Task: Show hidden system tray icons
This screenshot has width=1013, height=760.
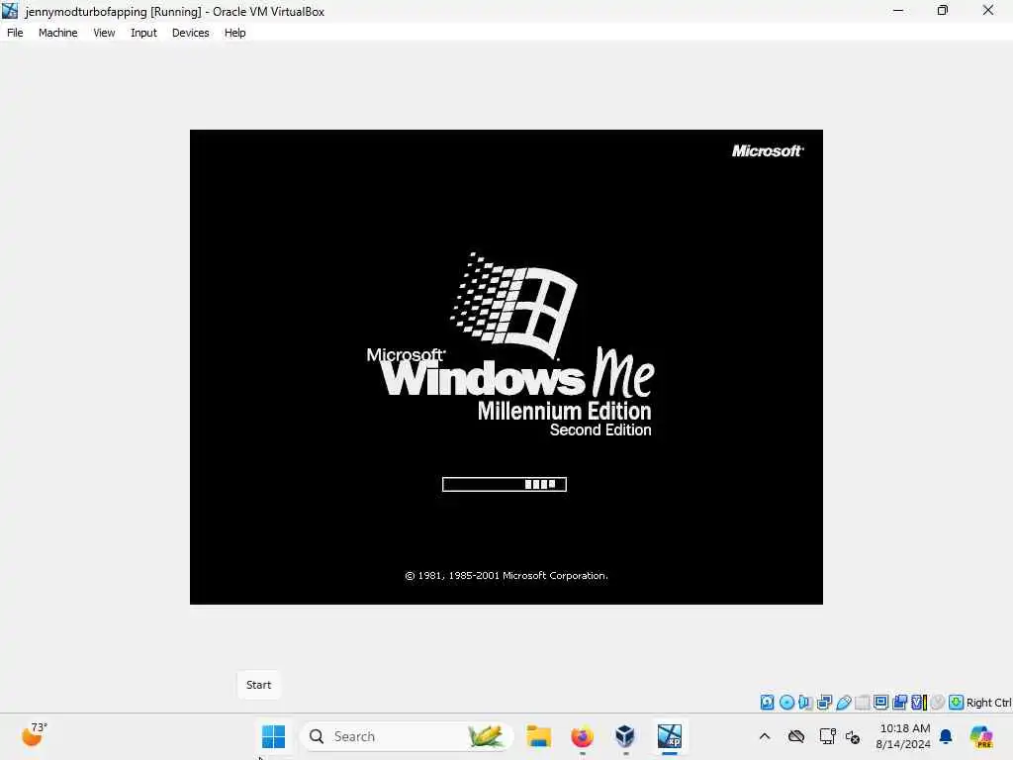Action: 765,736
